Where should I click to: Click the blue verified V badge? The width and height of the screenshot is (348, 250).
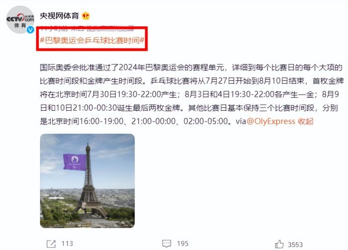pyautogui.click(x=30, y=30)
